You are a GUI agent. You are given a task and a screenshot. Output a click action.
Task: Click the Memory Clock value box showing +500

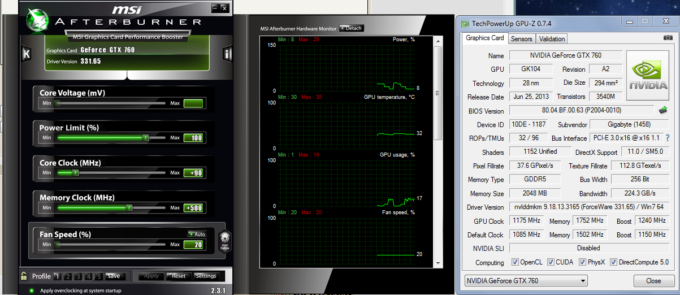(193, 208)
